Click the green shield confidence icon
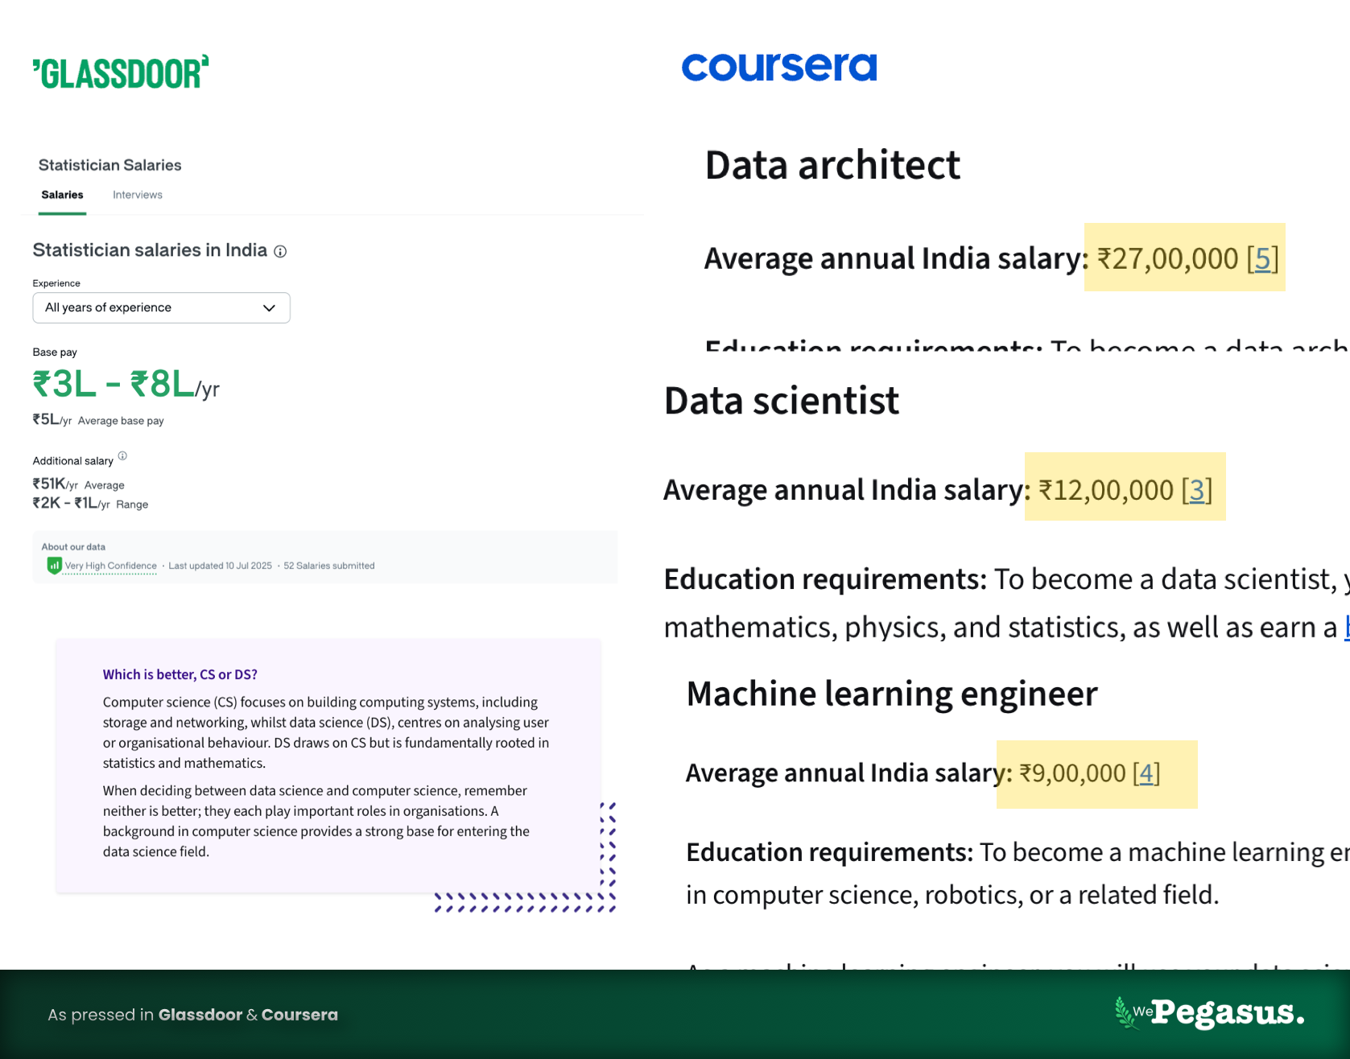The width and height of the screenshot is (1350, 1059). pos(54,566)
